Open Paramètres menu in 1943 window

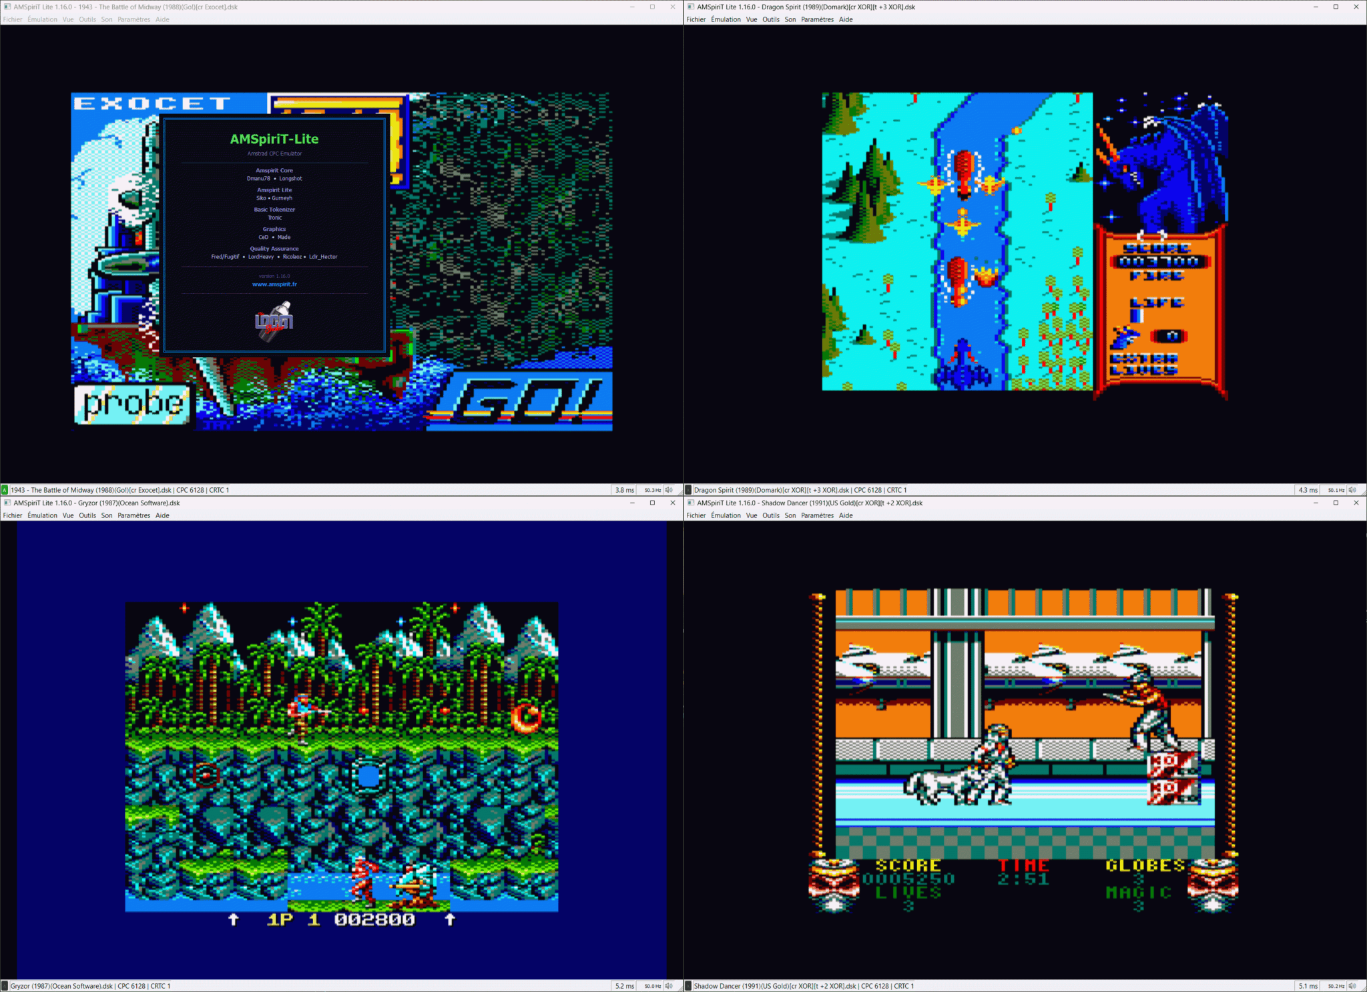point(133,19)
